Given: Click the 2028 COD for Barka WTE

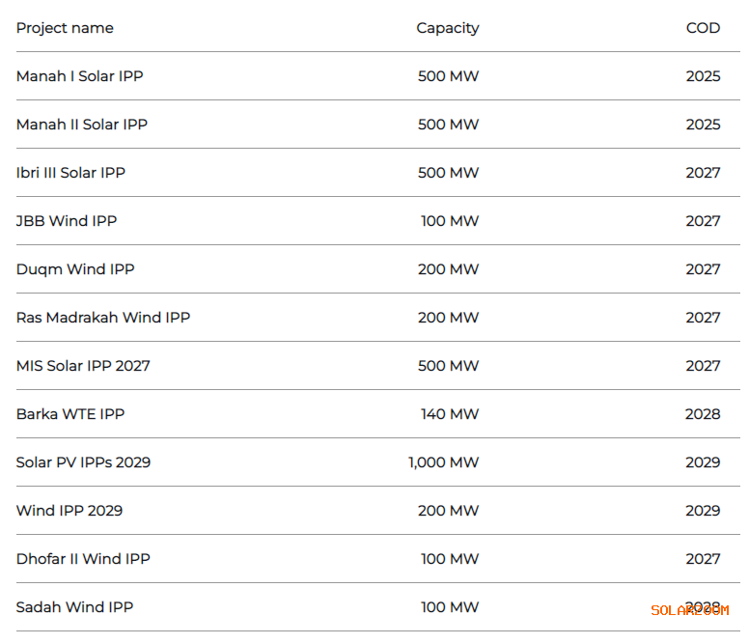Looking at the screenshot, I should coord(703,414).
